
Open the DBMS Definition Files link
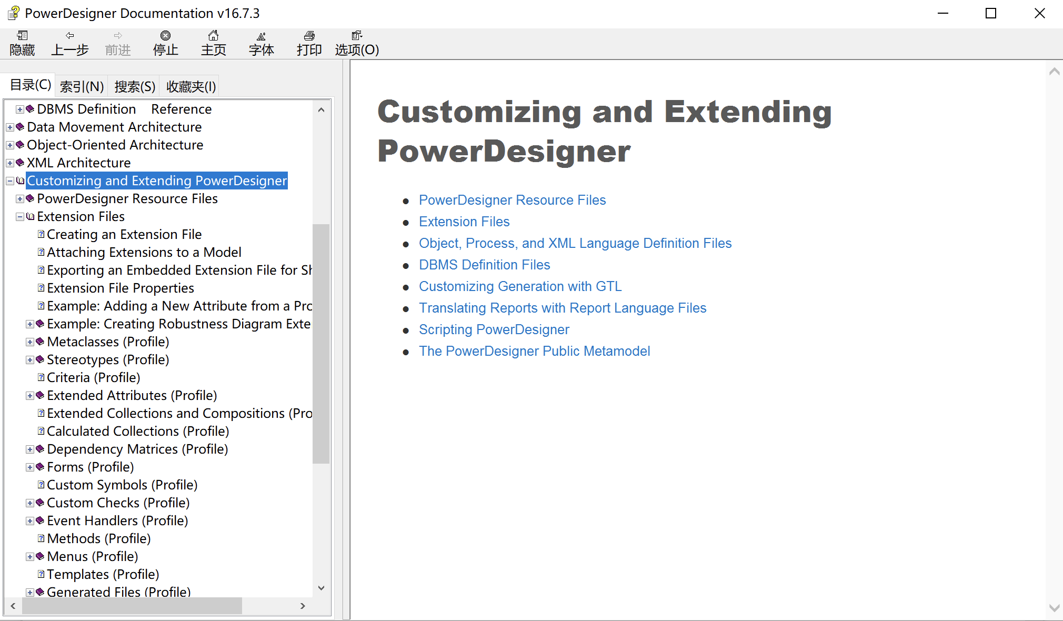coord(484,265)
